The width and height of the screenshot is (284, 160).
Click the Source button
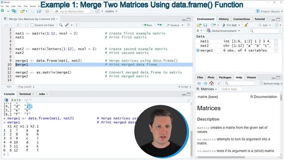pyautogui.click(x=173, y=25)
